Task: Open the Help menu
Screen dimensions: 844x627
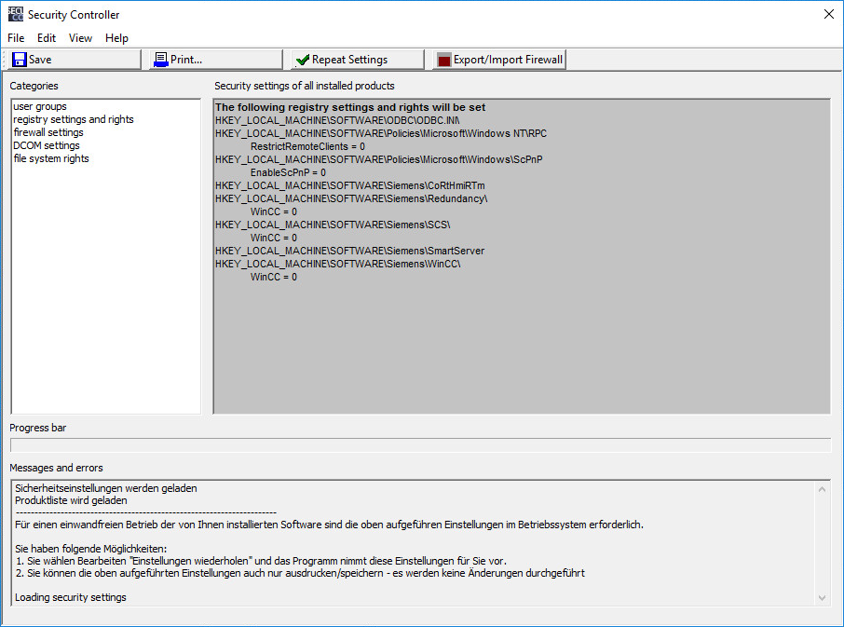Action: (x=116, y=38)
